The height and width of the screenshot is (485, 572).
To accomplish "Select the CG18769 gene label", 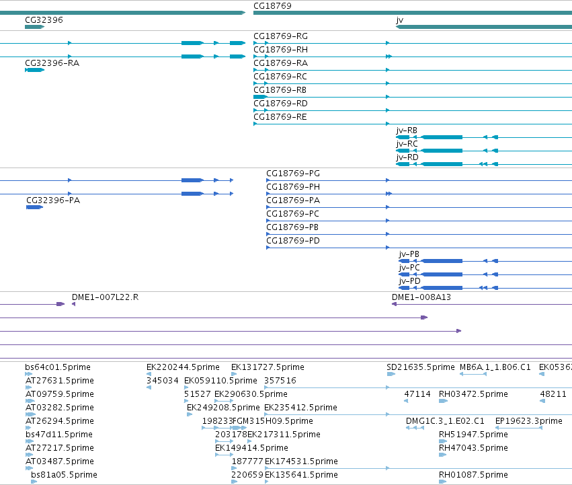I will point(272,6).
